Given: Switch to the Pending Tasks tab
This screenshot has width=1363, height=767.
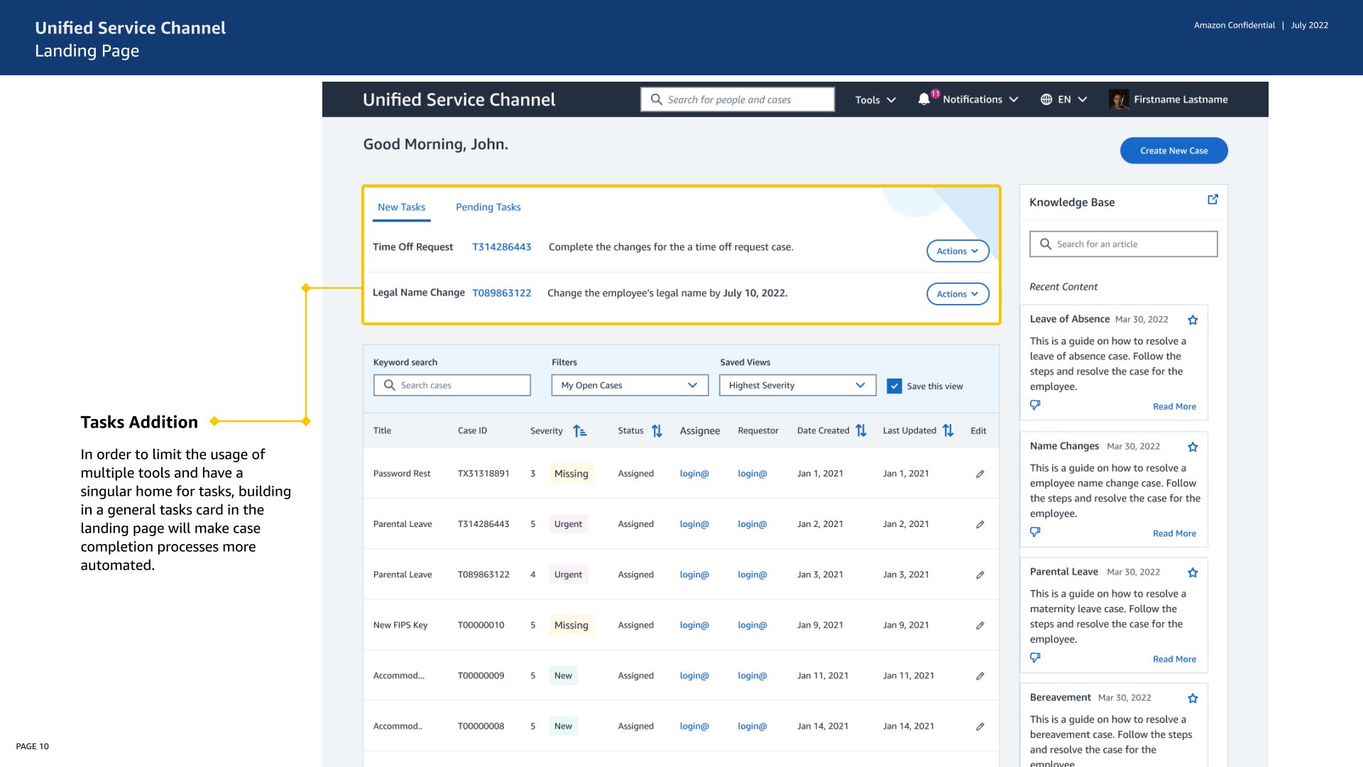Looking at the screenshot, I should (488, 207).
